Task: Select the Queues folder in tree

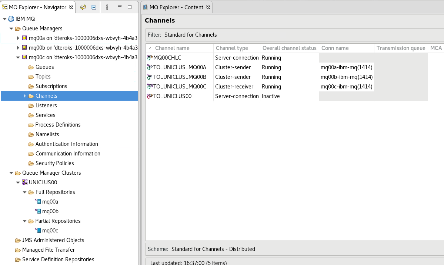Action: tap(44, 67)
